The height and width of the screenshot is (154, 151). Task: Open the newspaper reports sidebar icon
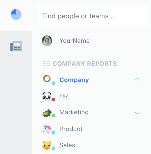click(16, 46)
